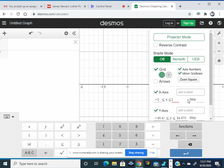The height and width of the screenshot is (168, 224).
Task: Collapse the expression list panel
Action: tap(74, 33)
